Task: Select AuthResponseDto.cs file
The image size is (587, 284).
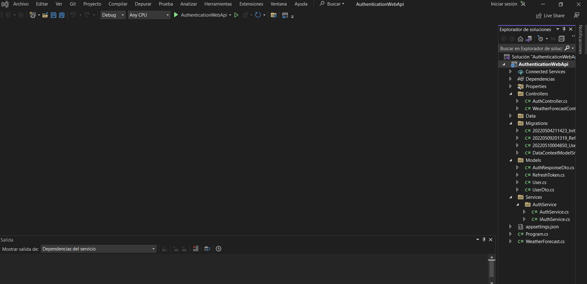Action: click(x=553, y=168)
